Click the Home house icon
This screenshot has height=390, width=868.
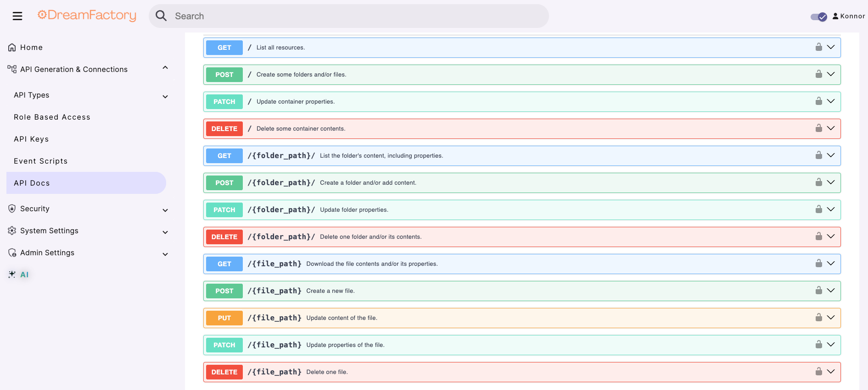tap(12, 47)
